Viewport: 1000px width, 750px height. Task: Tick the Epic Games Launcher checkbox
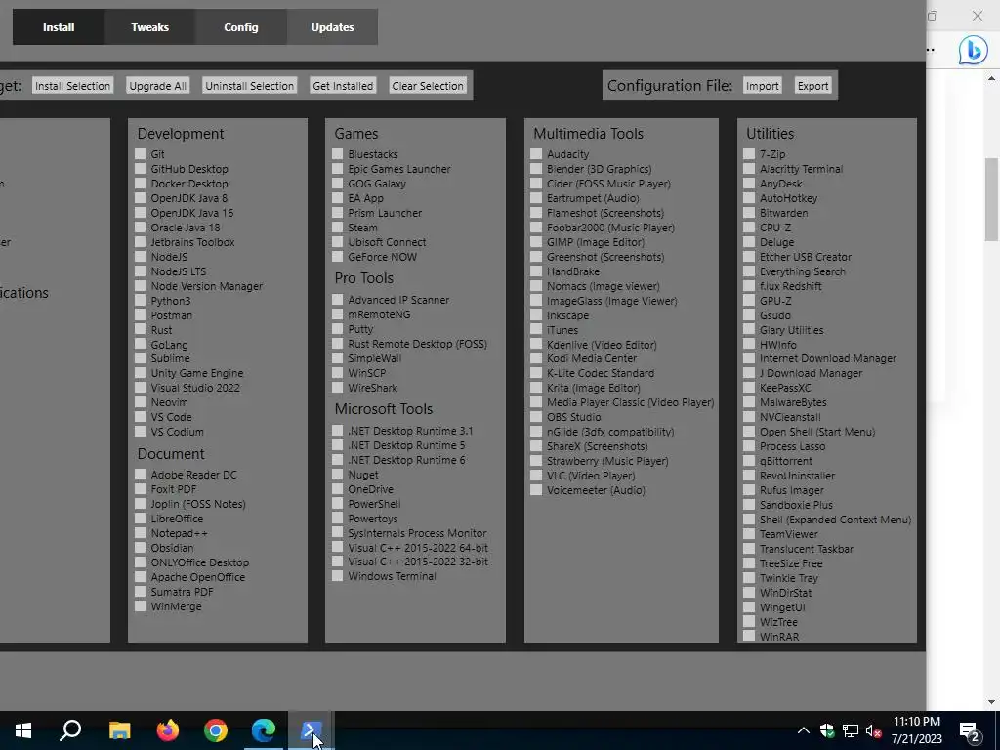tap(337, 168)
